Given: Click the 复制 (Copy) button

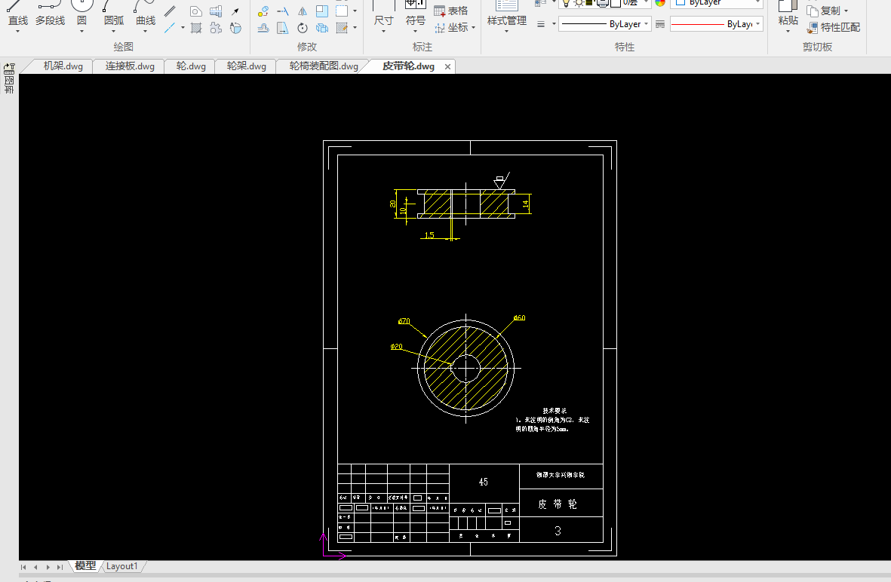Looking at the screenshot, I should click(827, 11).
